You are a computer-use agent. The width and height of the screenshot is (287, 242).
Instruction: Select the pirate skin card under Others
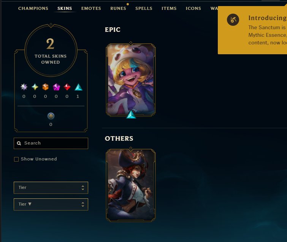coord(131,185)
